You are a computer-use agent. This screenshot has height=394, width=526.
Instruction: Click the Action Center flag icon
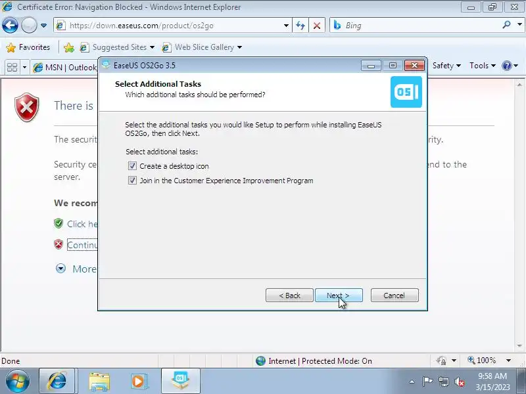(427, 382)
